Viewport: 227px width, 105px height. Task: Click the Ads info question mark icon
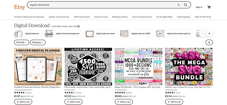(78, 26)
